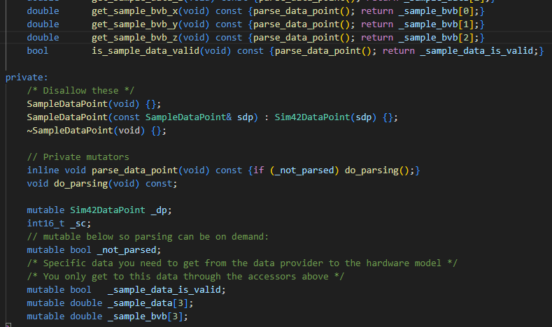Click the Sim42DataPoint(sdp) initializer

point(325,117)
